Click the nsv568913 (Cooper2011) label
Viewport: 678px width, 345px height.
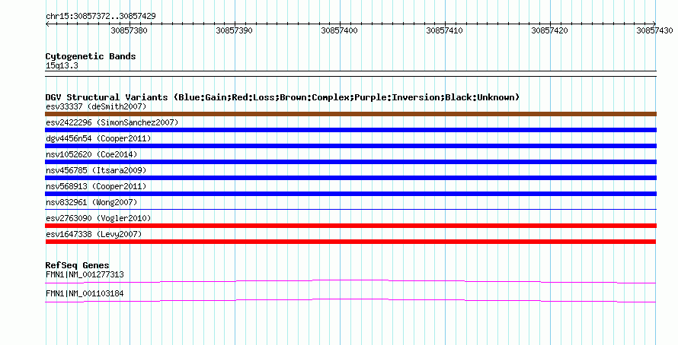[x=96, y=186]
